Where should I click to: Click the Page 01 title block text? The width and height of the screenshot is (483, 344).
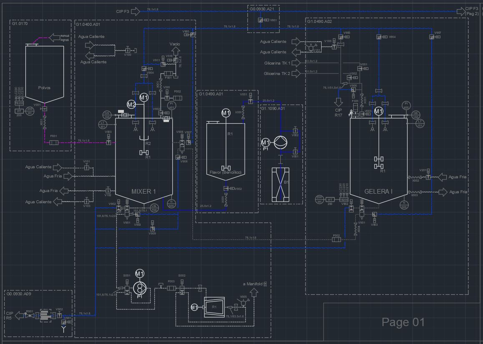click(x=403, y=322)
